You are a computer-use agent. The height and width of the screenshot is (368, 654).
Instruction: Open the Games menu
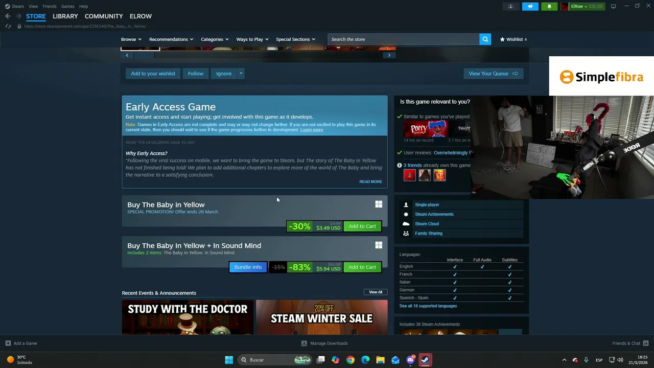tap(67, 6)
